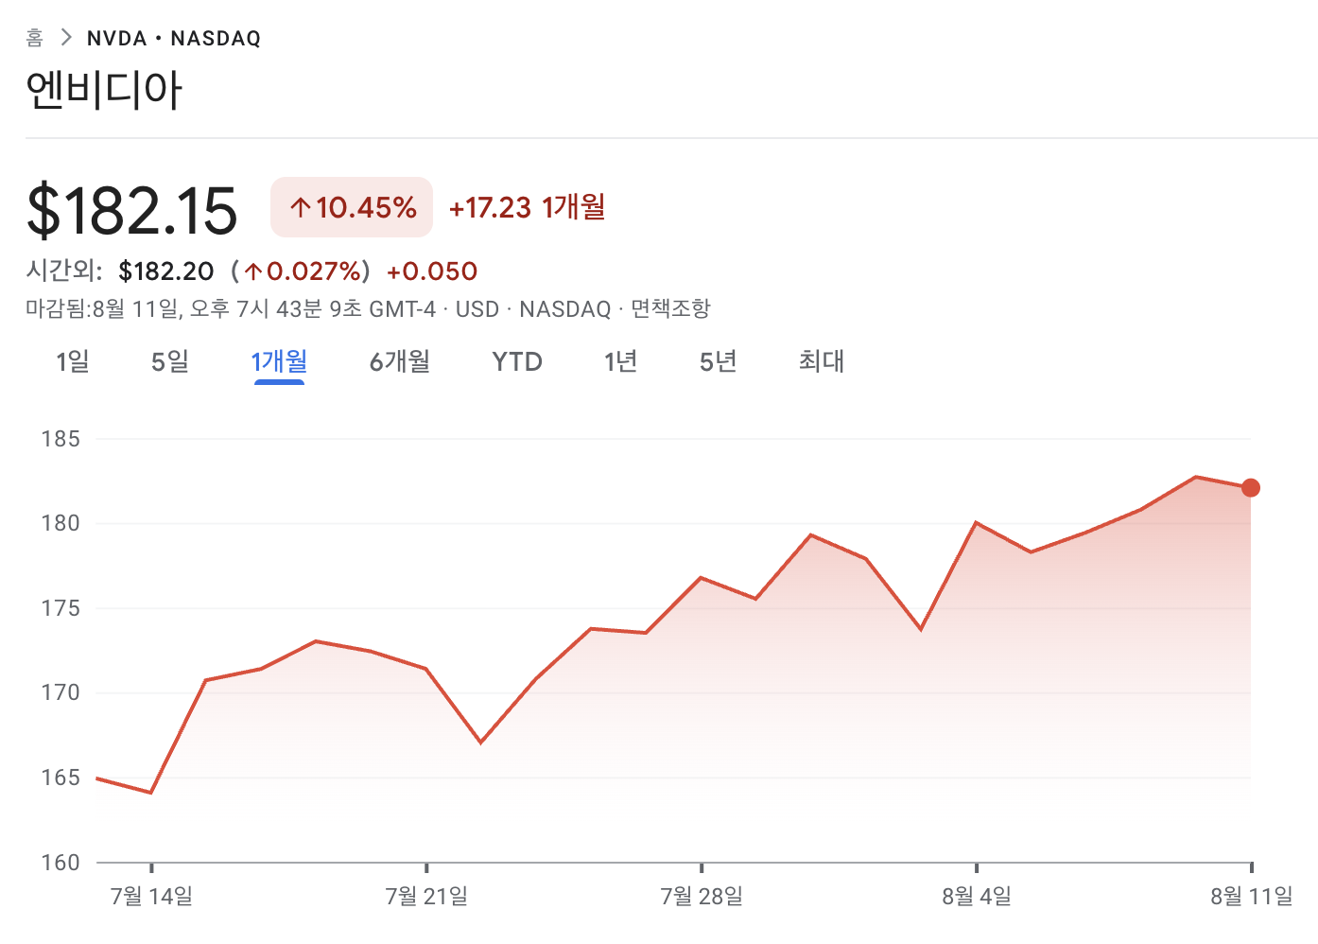
Task: Click the $182.15 price heading
Action: pyautogui.click(x=132, y=210)
